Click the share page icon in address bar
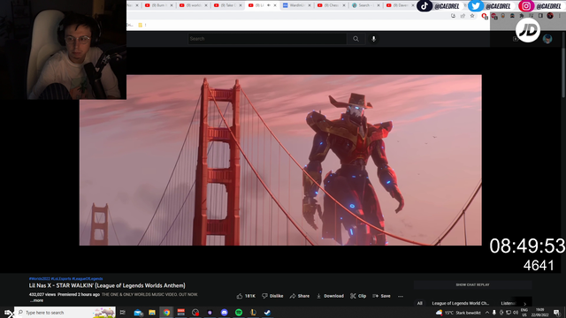 click(x=463, y=16)
